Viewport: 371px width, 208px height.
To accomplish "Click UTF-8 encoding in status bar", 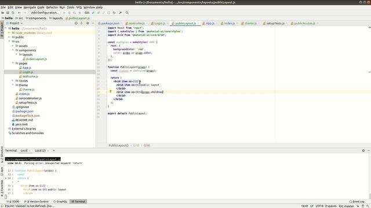I will point(319,206).
